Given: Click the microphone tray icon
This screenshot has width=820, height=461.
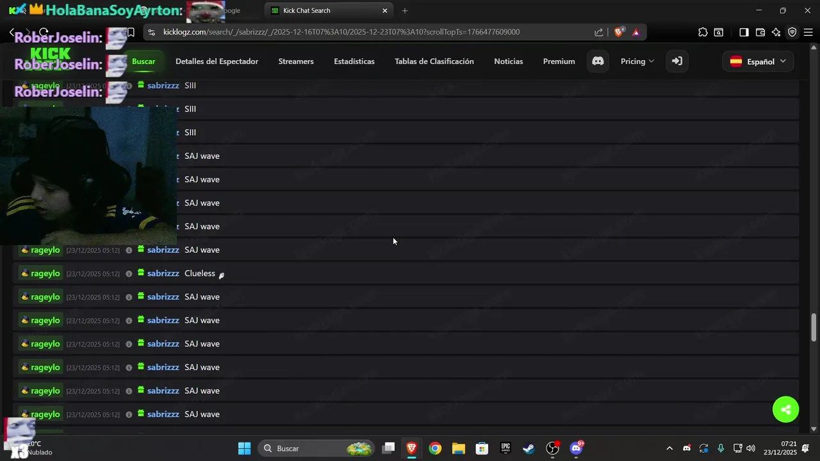Looking at the screenshot, I should [721, 448].
